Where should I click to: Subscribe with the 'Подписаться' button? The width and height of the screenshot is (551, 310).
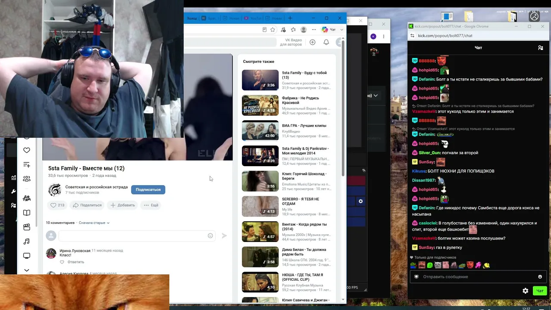click(148, 189)
